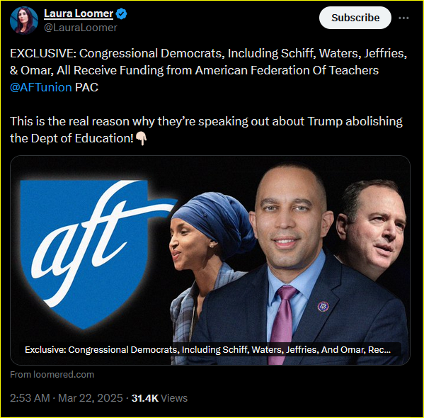
Task: Click the word EXCLUSIVE opening the post
Action: pos(43,53)
